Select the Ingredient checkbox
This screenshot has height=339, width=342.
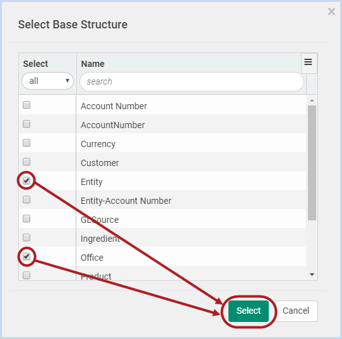click(27, 237)
